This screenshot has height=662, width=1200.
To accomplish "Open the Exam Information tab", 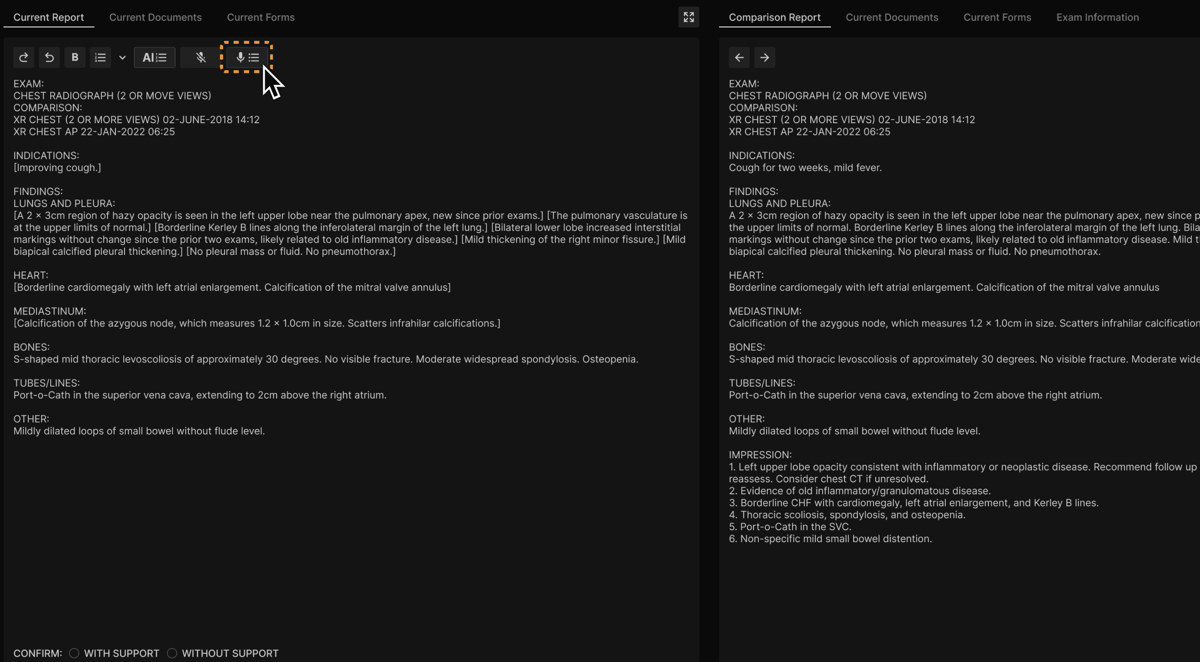I will [x=1097, y=17].
